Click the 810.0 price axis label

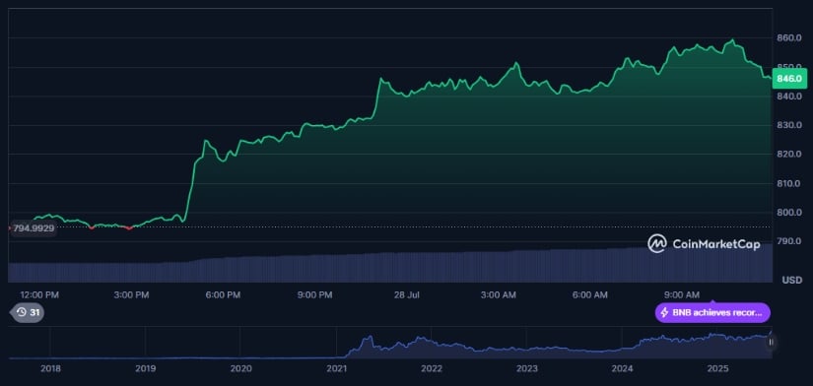789,183
